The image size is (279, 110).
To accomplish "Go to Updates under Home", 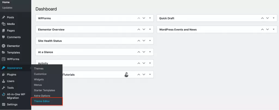I will click(x=7, y=8).
